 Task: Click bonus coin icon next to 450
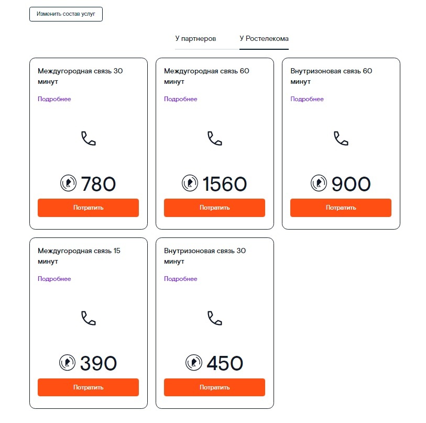(194, 363)
